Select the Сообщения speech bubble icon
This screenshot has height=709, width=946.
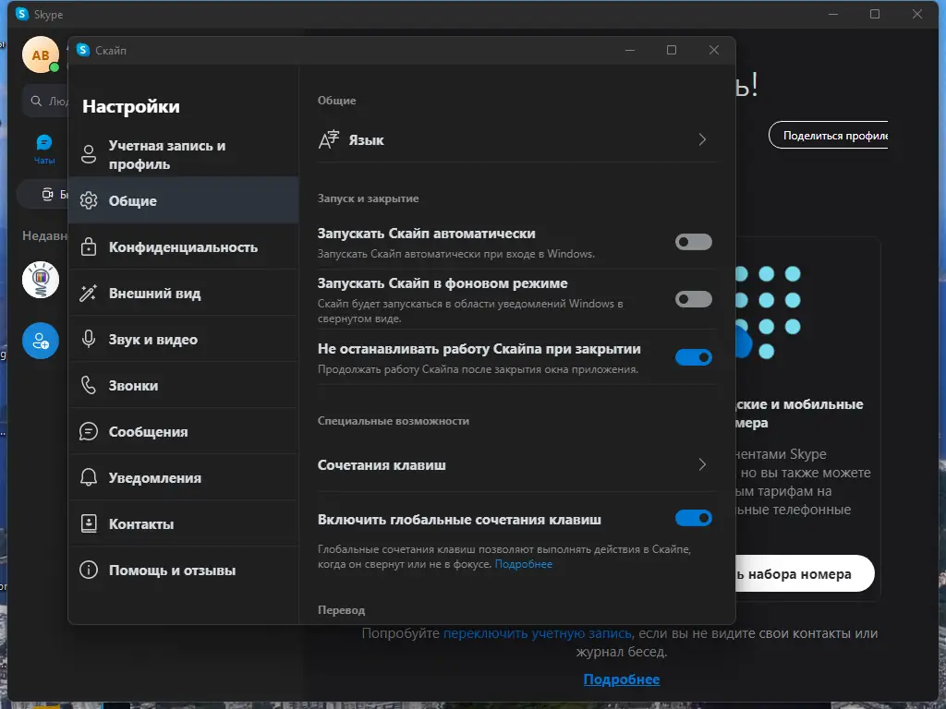coord(89,431)
